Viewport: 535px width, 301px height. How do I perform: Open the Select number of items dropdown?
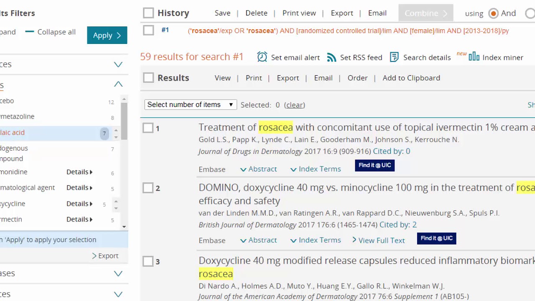pyautogui.click(x=191, y=105)
